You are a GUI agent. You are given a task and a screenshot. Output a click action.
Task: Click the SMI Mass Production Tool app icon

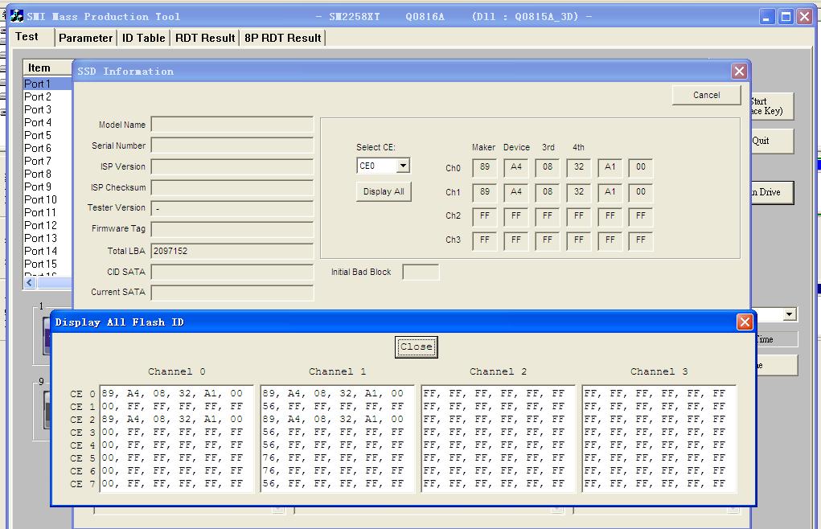click(17, 16)
